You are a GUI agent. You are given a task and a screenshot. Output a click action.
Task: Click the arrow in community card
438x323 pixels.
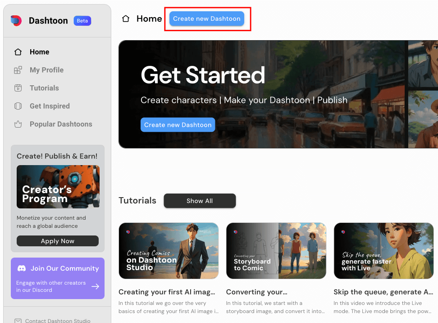pos(95,286)
